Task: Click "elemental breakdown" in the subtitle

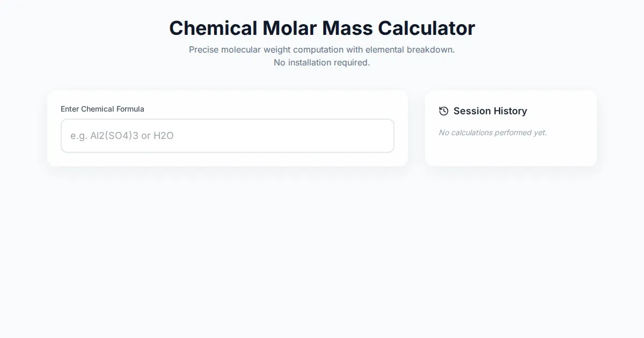Action: (410, 49)
